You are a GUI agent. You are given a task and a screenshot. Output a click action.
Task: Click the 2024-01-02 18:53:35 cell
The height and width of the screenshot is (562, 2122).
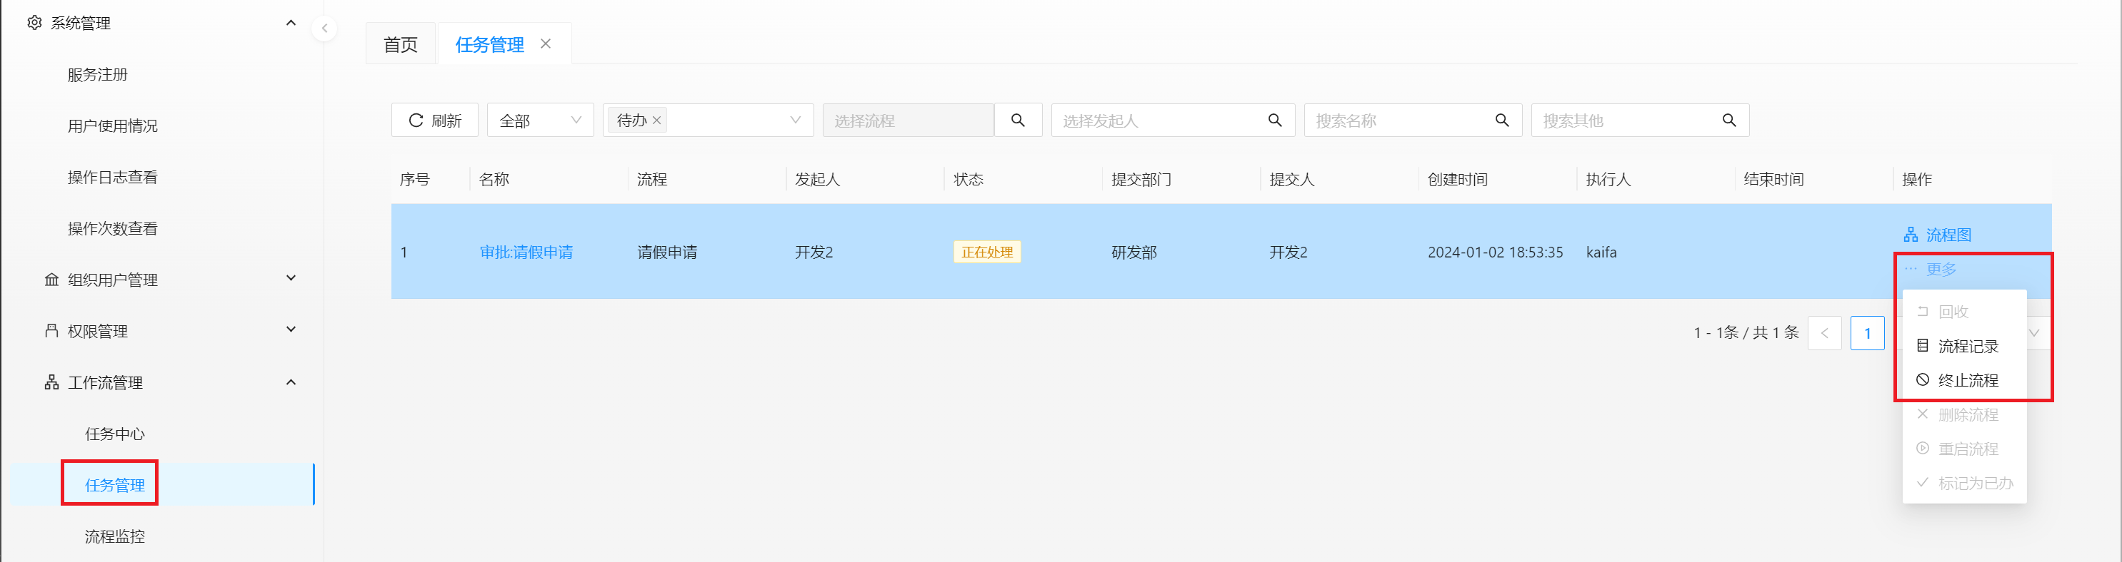point(1495,252)
